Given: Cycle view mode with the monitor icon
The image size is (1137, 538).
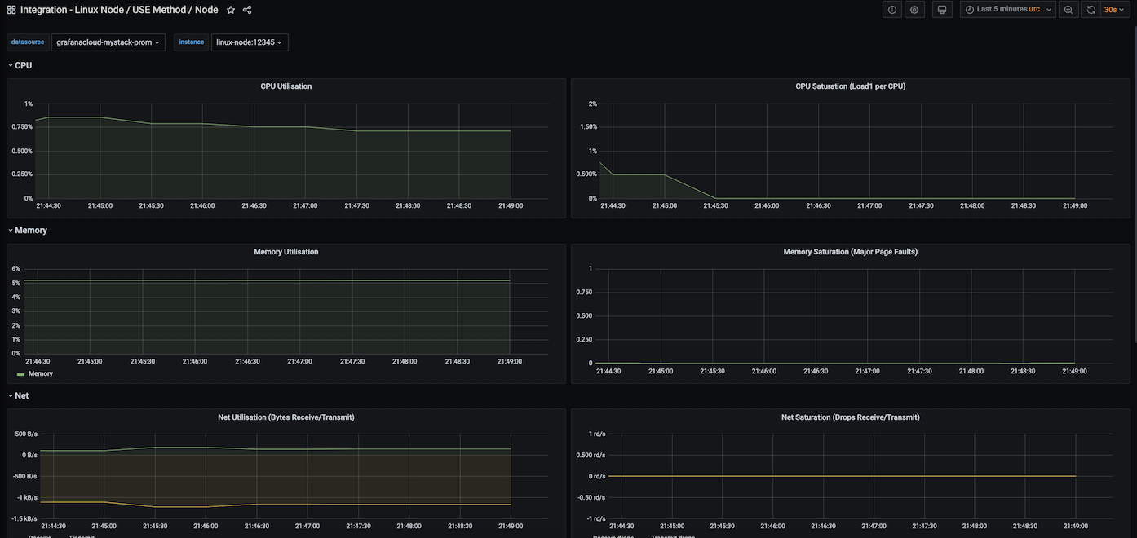Looking at the screenshot, I should click(942, 10).
